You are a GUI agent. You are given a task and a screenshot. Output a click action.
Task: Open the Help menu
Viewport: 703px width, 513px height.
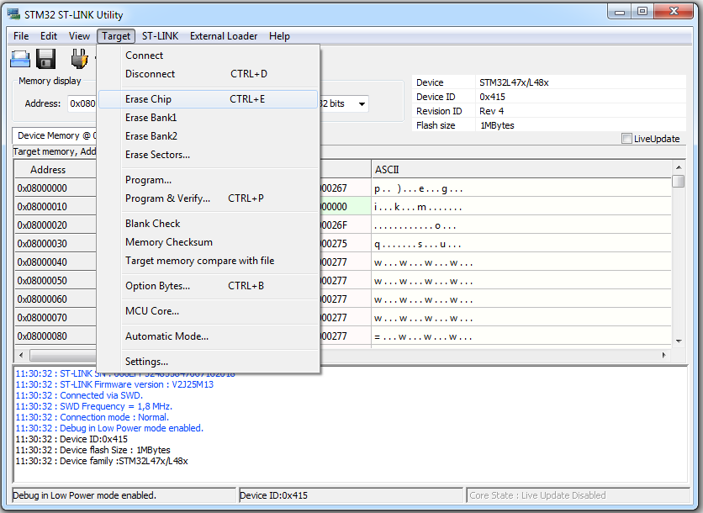279,36
